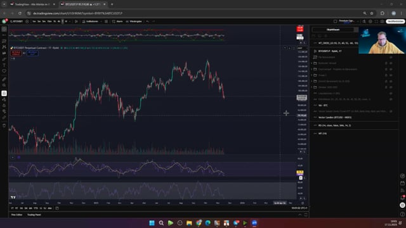
Task: Click the red sell price button
Action: pos(16,53)
